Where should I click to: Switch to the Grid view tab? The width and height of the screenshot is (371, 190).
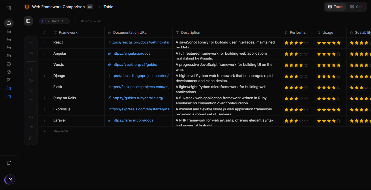point(356,7)
